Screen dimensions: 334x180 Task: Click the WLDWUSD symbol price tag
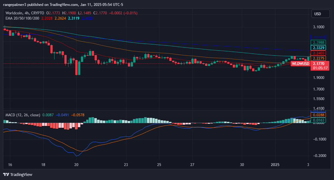[x=300, y=64]
